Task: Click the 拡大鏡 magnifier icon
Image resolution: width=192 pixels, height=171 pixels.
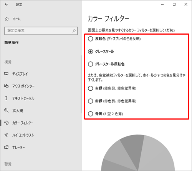Action: coord(6,111)
